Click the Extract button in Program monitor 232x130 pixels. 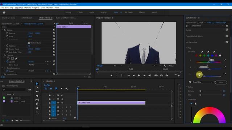[x=161, y=75]
